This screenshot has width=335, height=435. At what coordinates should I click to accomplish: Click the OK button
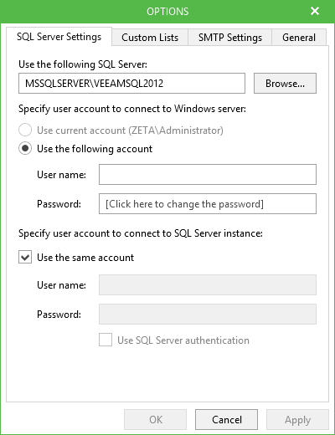(x=155, y=420)
